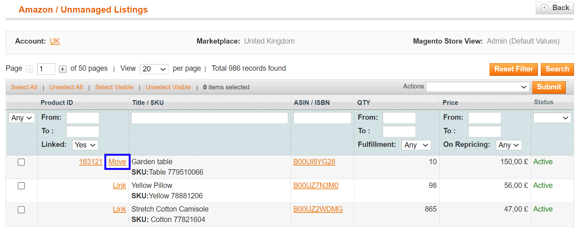Sort by Title / SKU column header
This screenshot has width=580, height=228.
pyautogui.click(x=148, y=103)
